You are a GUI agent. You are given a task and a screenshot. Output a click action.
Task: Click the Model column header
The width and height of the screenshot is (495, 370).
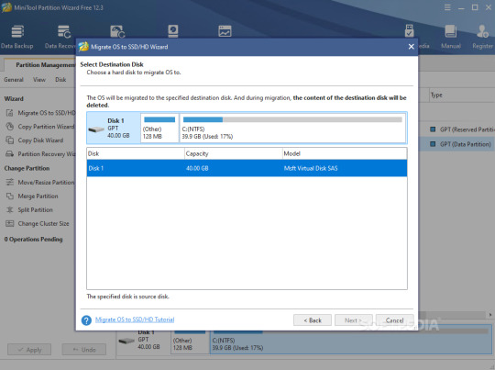[345, 153]
